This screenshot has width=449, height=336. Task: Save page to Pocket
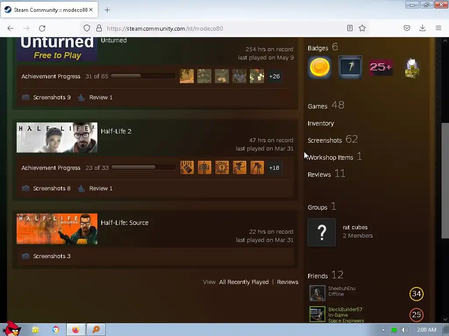[407, 28]
